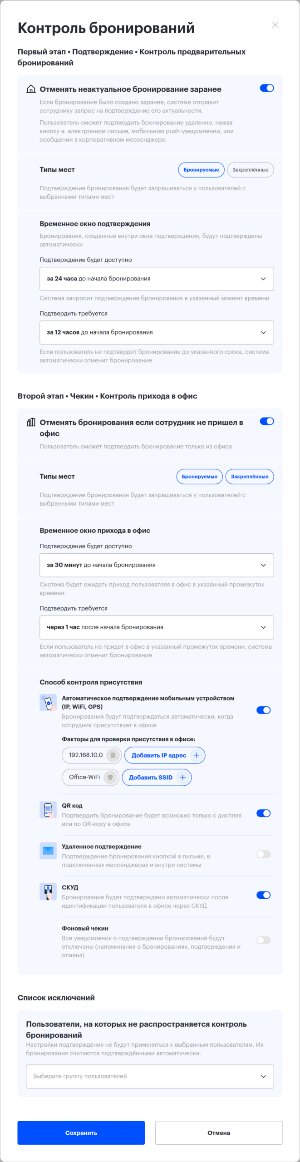This screenshot has height=1162, width=300.
Task: Expand the через 1 час после начала dropdown
Action: click(157, 627)
